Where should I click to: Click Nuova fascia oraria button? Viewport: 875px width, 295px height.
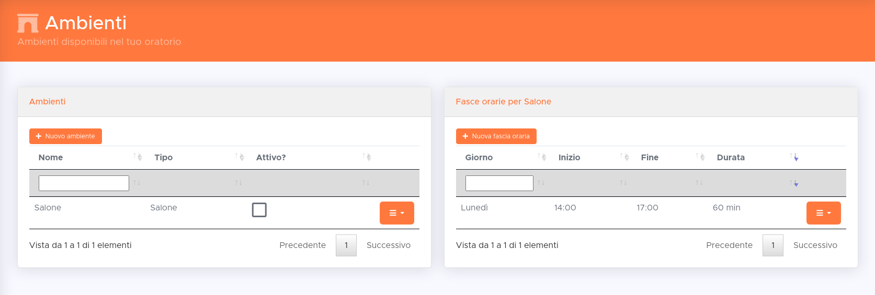[x=496, y=136]
